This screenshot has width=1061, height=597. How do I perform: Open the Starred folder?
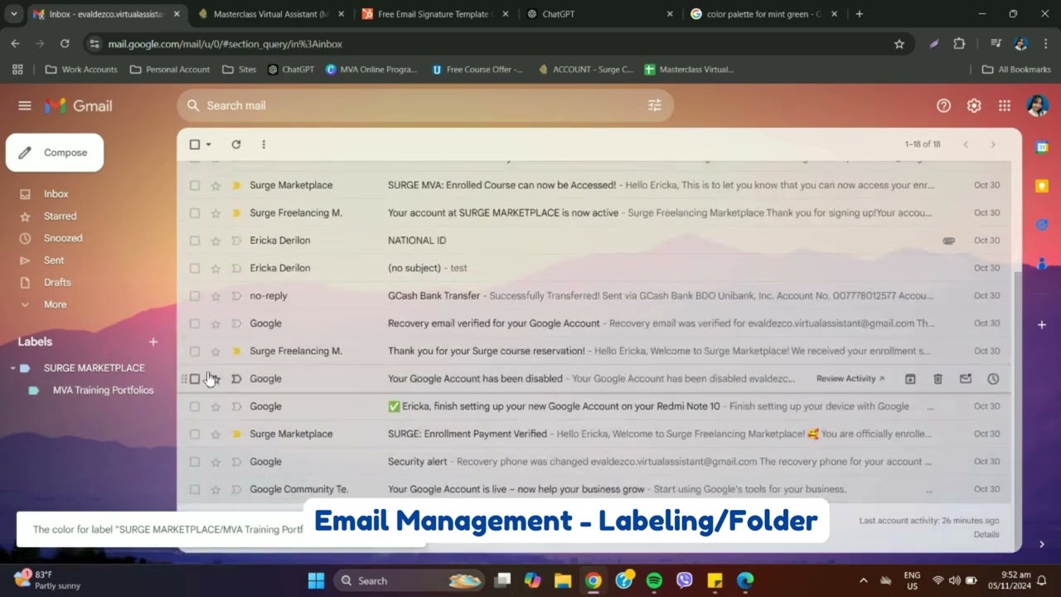pos(60,216)
